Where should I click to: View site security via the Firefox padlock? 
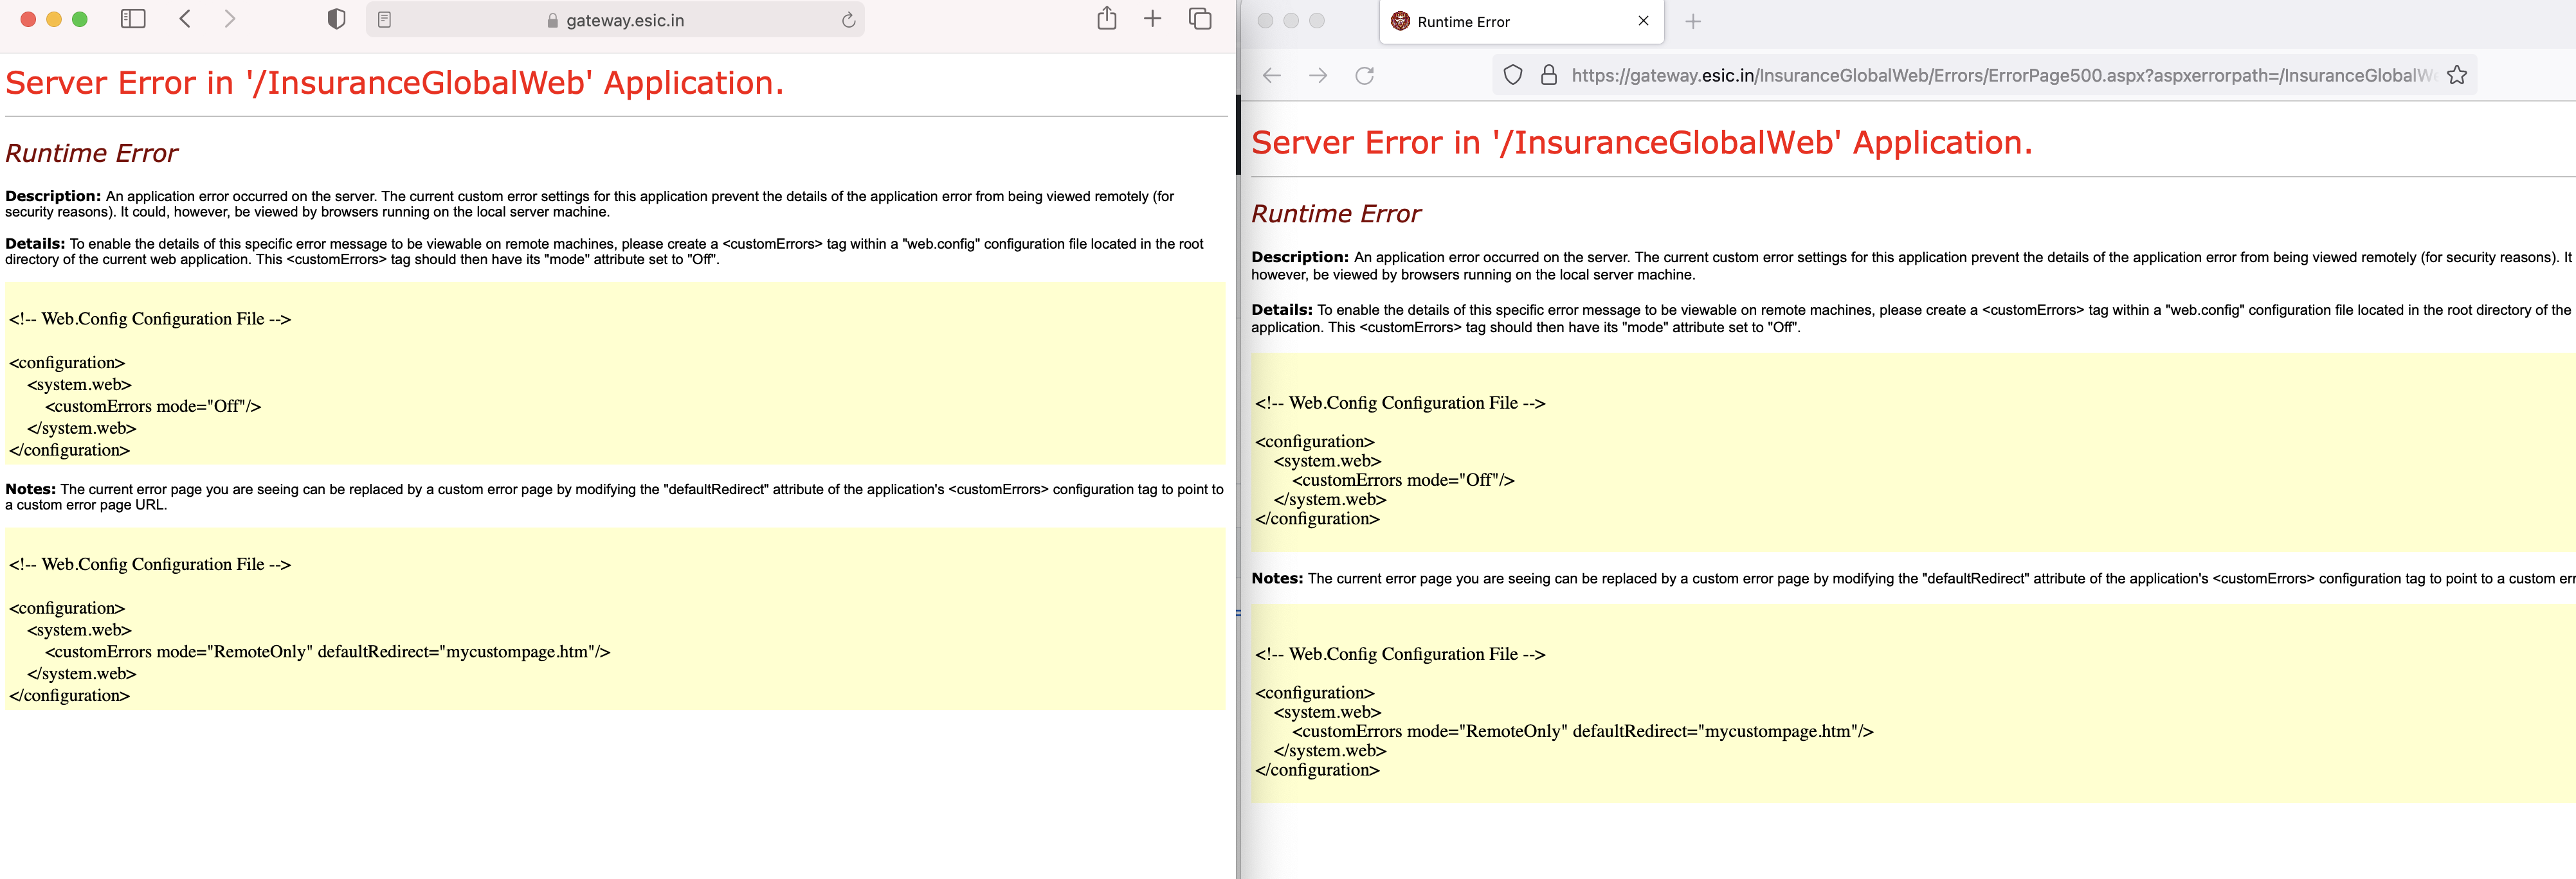point(1548,74)
